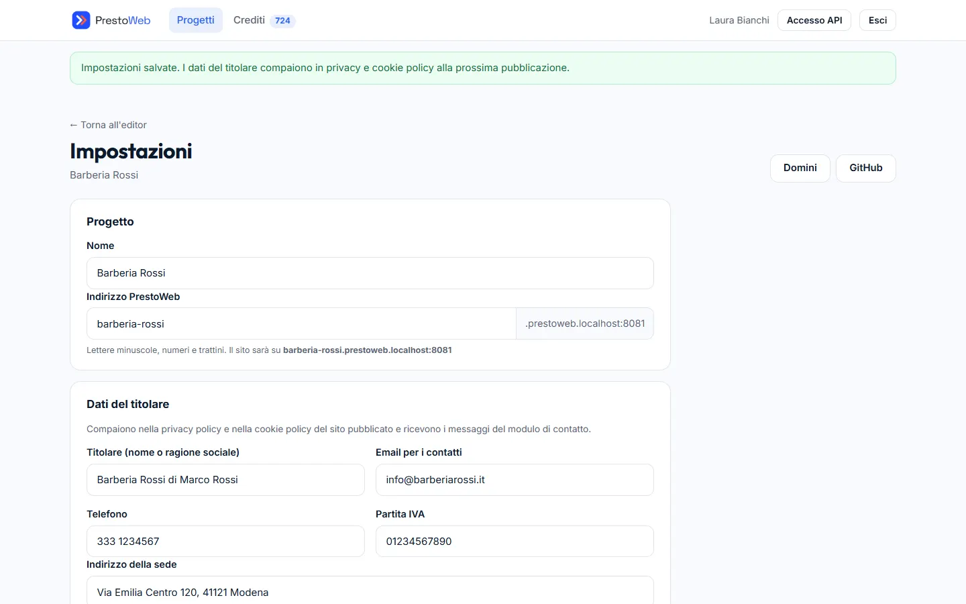Click the PrestoWeb brand name

123,20
